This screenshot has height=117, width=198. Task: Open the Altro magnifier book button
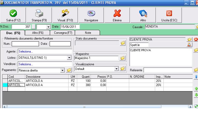(143, 15)
